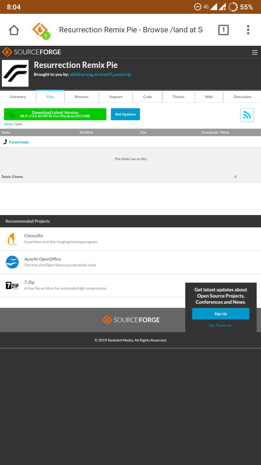Click the Recommended Projects heading
Image resolution: width=261 pixels, height=465 pixels.
(28, 221)
